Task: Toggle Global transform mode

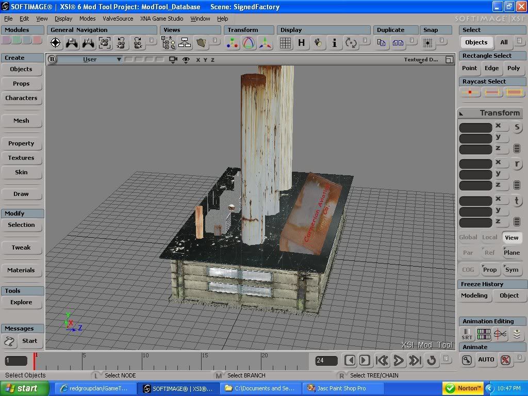Action: click(x=468, y=237)
